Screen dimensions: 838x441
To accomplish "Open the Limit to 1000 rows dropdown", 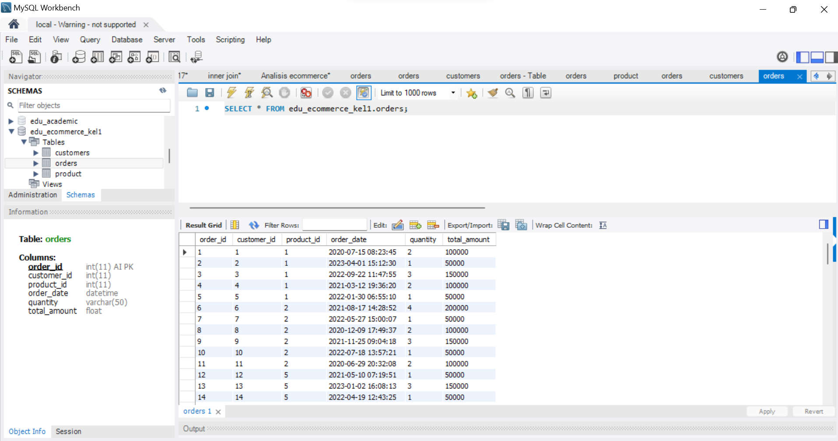I will pyautogui.click(x=453, y=93).
